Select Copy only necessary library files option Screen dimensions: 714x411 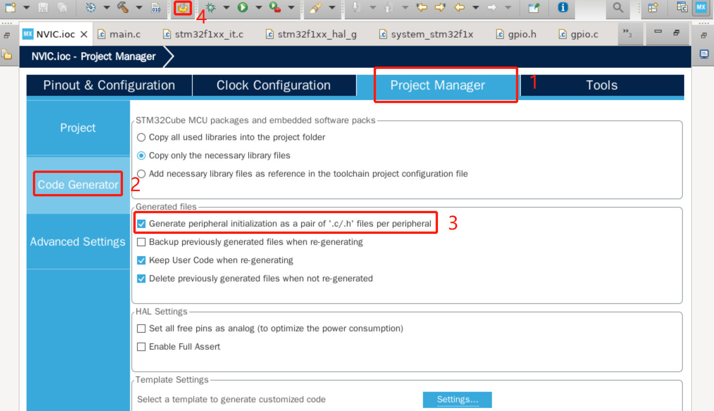141,156
